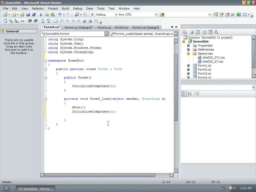Select the SomeShit project node
The height and width of the screenshot is (192, 256).
click(201, 41)
